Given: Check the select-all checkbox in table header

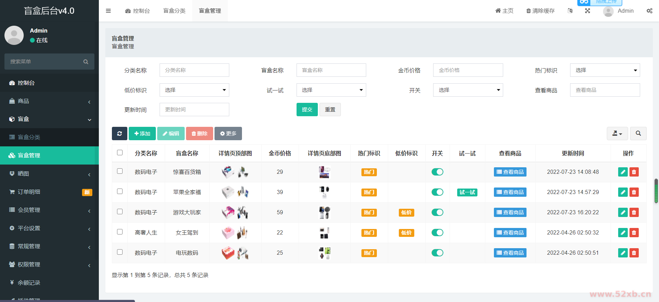Looking at the screenshot, I should [120, 153].
